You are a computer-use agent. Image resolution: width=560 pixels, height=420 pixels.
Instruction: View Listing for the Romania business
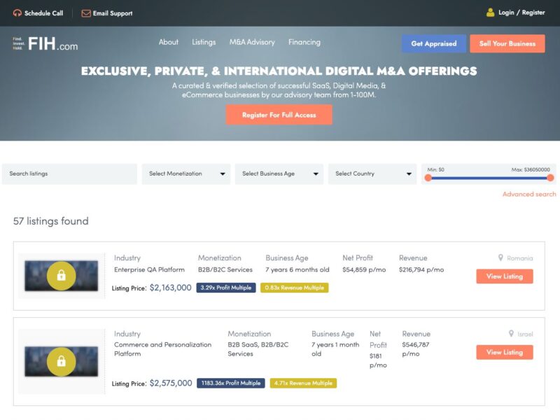click(505, 276)
